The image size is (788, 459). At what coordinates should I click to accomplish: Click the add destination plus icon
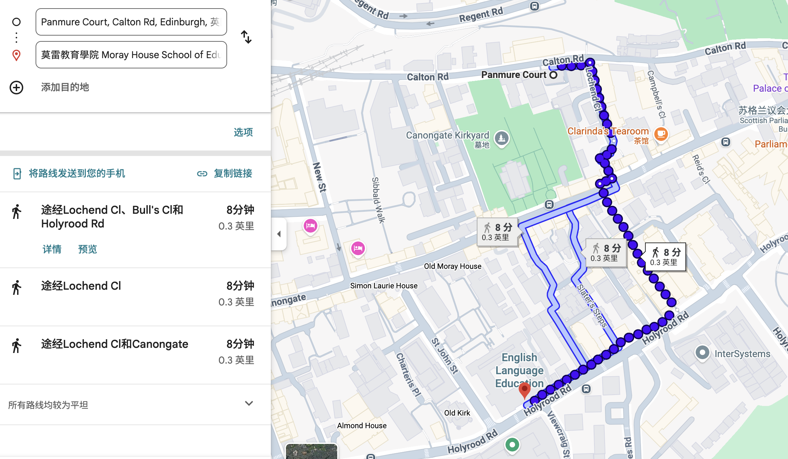click(x=16, y=88)
